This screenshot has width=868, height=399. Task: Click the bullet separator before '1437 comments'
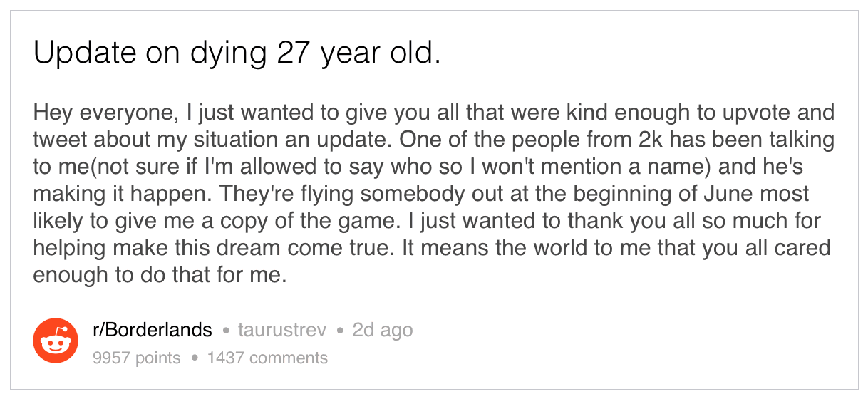click(194, 358)
